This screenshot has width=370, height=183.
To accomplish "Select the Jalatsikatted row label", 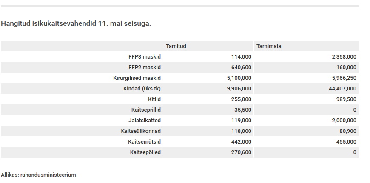I will click(x=144, y=121).
